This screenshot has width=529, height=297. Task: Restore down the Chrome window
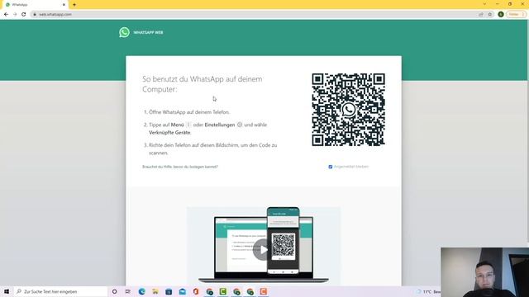pos(510,4)
